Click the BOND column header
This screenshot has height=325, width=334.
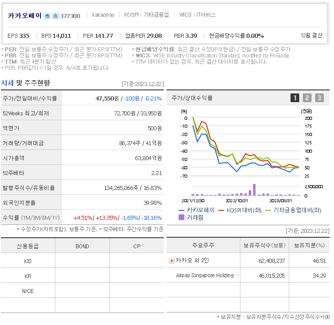pyautogui.click(x=82, y=246)
